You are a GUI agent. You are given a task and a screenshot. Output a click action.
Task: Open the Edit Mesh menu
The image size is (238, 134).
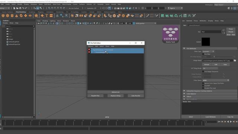[x=48, y=4]
